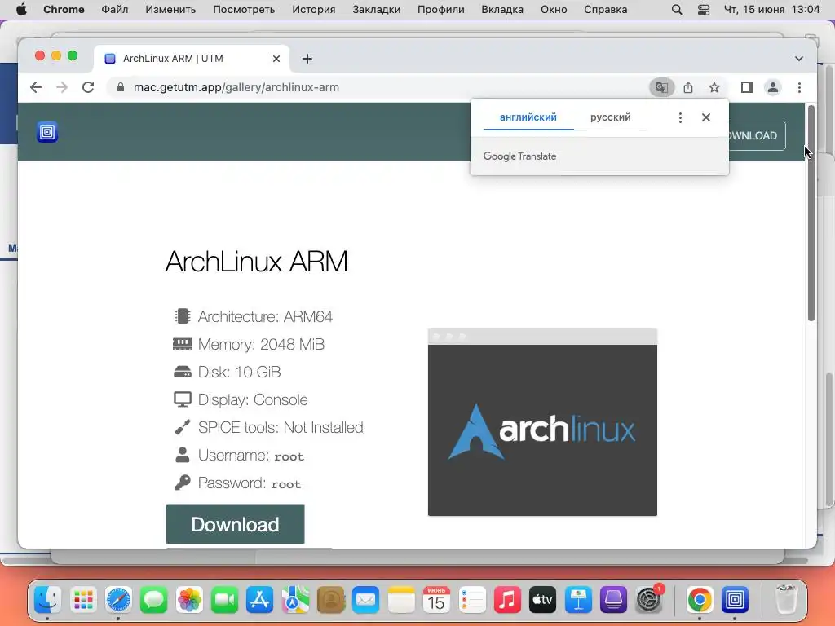This screenshot has height=626, width=835.
Task: Open the Файл menu
Action: tap(114, 10)
